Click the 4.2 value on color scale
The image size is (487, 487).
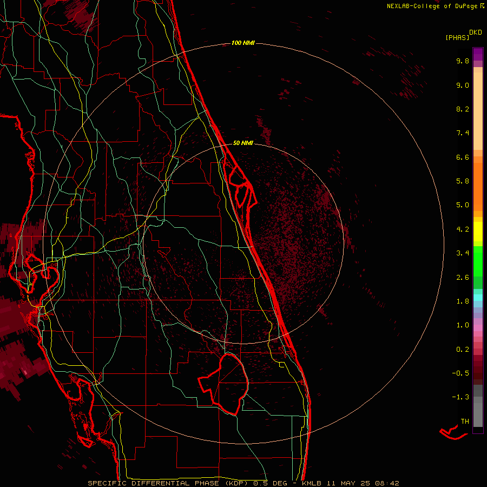pyautogui.click(x=463, y=229)
